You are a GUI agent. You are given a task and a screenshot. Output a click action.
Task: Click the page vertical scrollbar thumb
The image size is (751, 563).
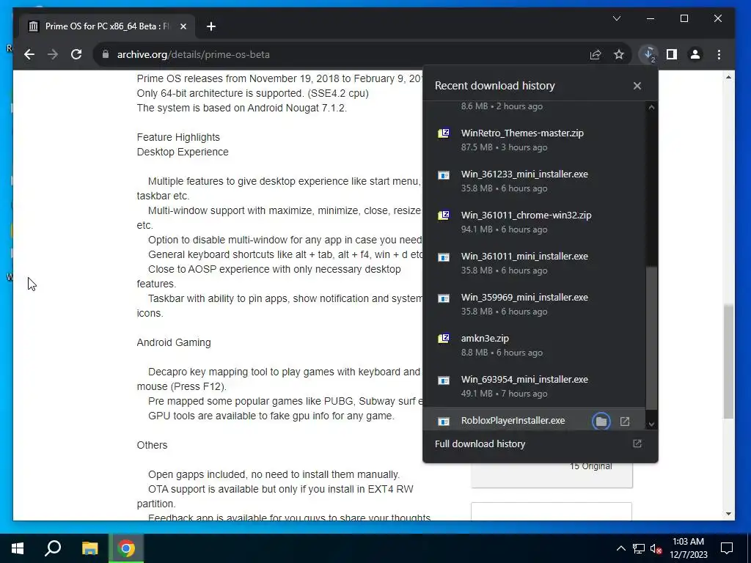[728, 361]
